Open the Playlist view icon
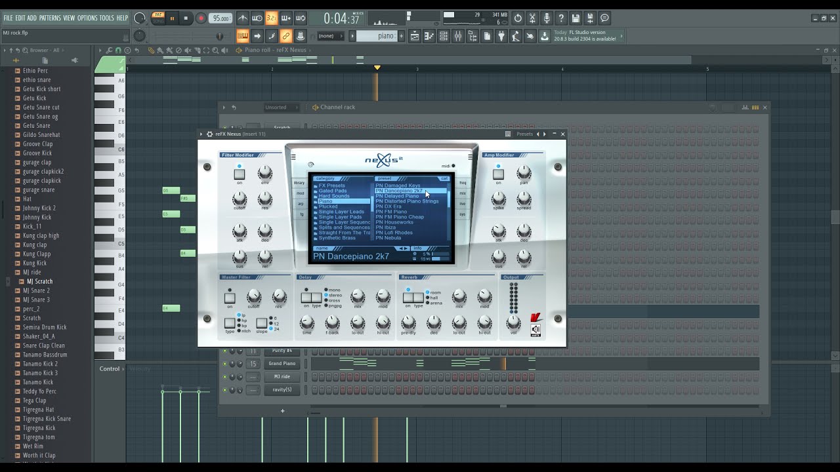 (x=415, y=36)
